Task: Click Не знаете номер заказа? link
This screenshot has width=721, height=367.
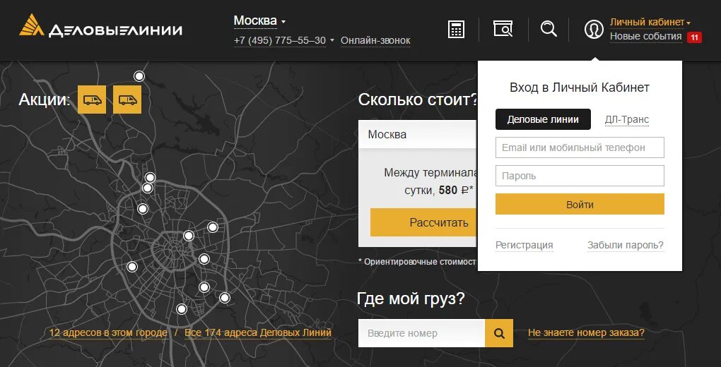Action: 586,332
